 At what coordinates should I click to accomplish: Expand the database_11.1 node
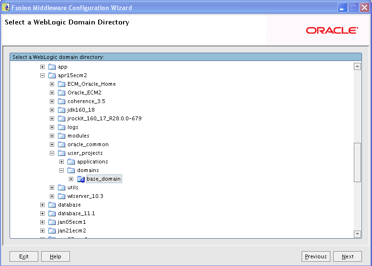(x=42, y=213)
